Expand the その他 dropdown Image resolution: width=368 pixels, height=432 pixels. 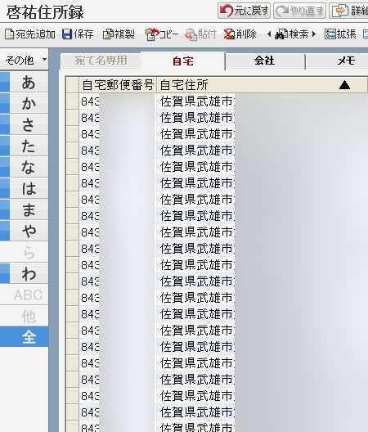44,59
